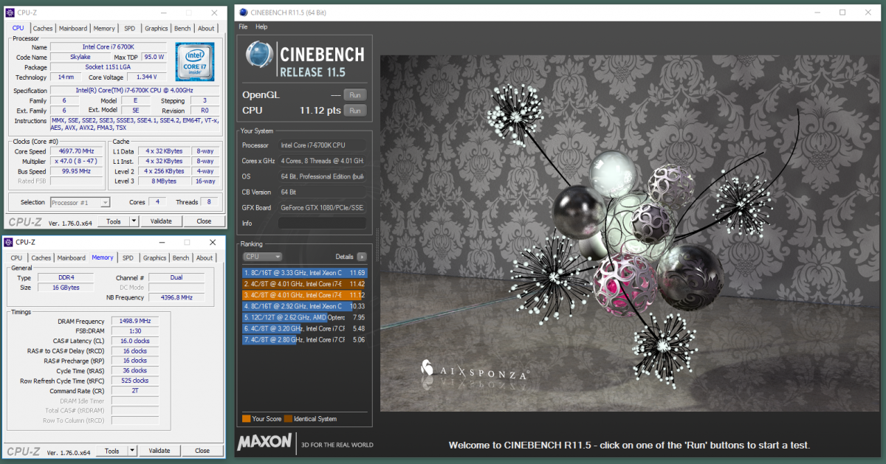This screenshot has width=886, height=464.
Task: Click the title bar icon of the CPU-Z processor window
Action: click(x=9, y=13)
